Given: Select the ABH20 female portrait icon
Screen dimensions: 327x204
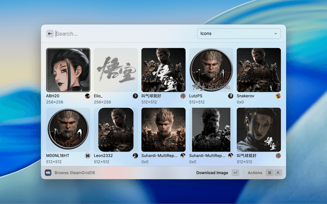Looking at the screenshot, I should [68, 70].
